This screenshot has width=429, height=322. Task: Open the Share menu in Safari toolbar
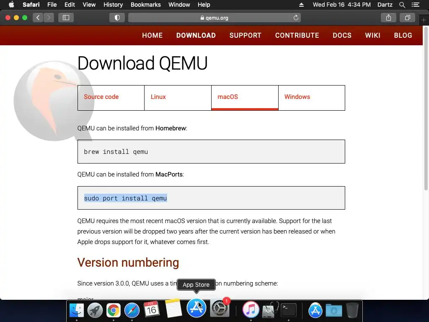[x=388, y=18]
